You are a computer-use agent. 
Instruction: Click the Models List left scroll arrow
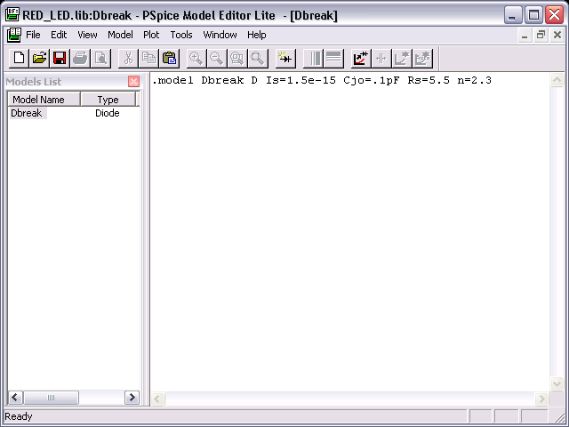pyautogui.click(x=15, y=398)
